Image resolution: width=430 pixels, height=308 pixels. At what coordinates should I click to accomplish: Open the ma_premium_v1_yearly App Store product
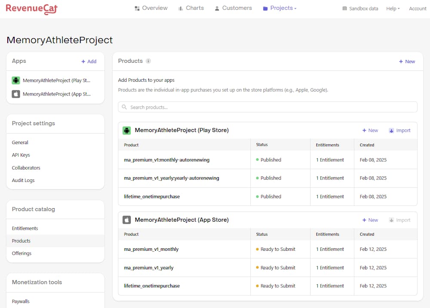tap(149, 268)
